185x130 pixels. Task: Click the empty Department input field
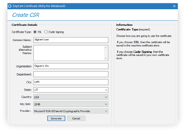[x=71, y=74]
